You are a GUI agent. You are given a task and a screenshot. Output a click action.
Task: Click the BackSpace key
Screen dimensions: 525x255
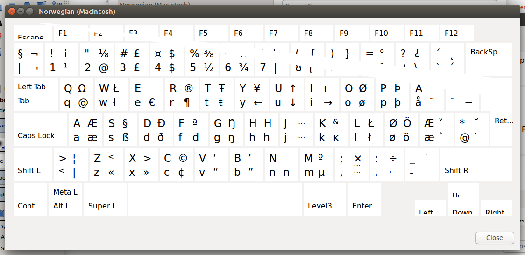(x=489, y=60)
